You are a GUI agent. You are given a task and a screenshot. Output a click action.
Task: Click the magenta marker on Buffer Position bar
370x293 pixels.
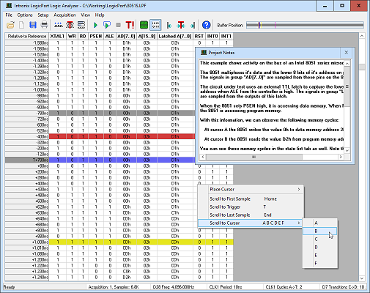275,25
